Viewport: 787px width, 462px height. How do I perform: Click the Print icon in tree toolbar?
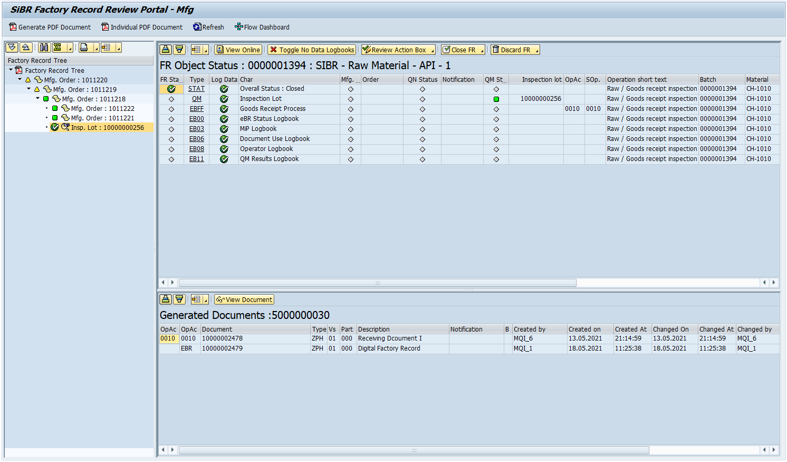[x=84, y=48]
